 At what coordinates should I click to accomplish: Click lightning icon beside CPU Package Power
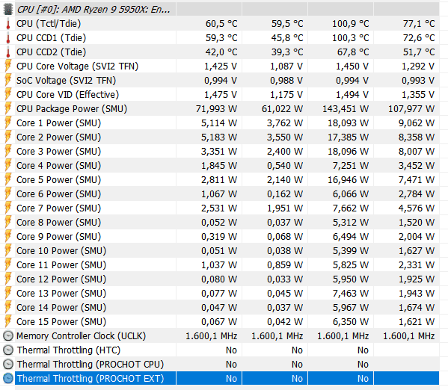pyautogui.click(x=8, y=108)
